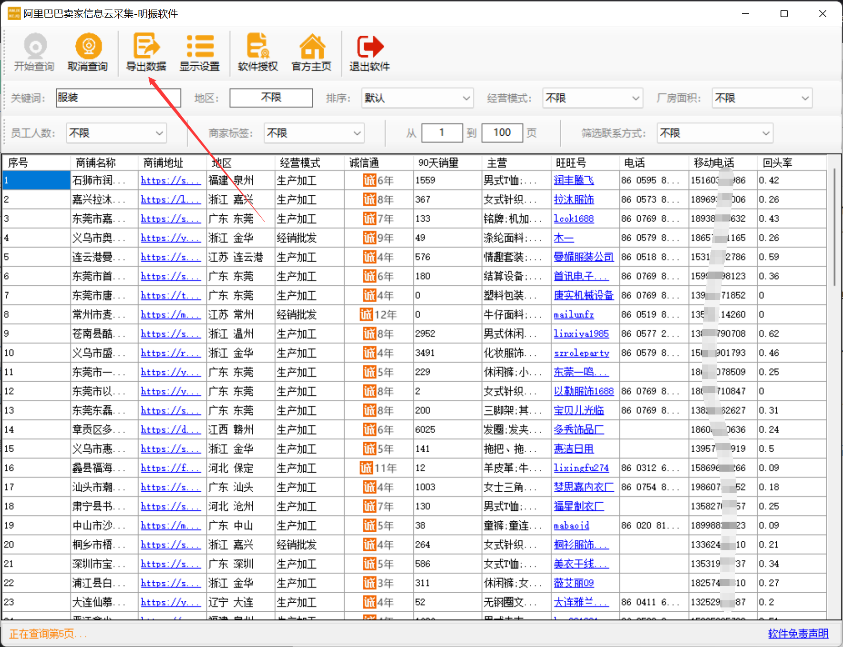Select the 辽宁 大连 region cell
843x647 pixels.
(241, 602)
